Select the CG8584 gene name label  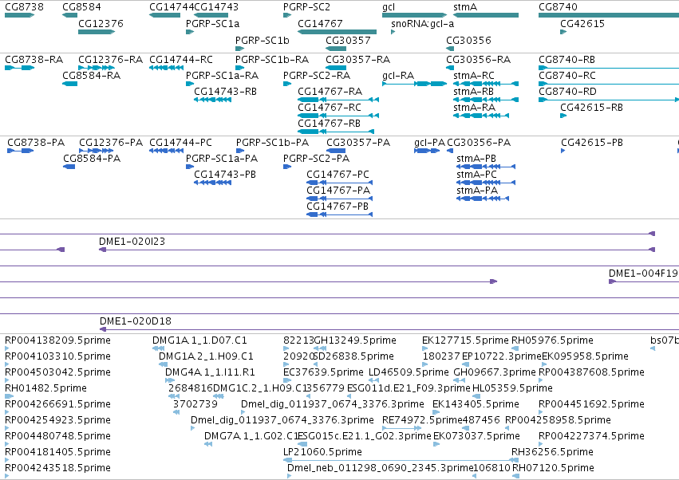[82, 7]
